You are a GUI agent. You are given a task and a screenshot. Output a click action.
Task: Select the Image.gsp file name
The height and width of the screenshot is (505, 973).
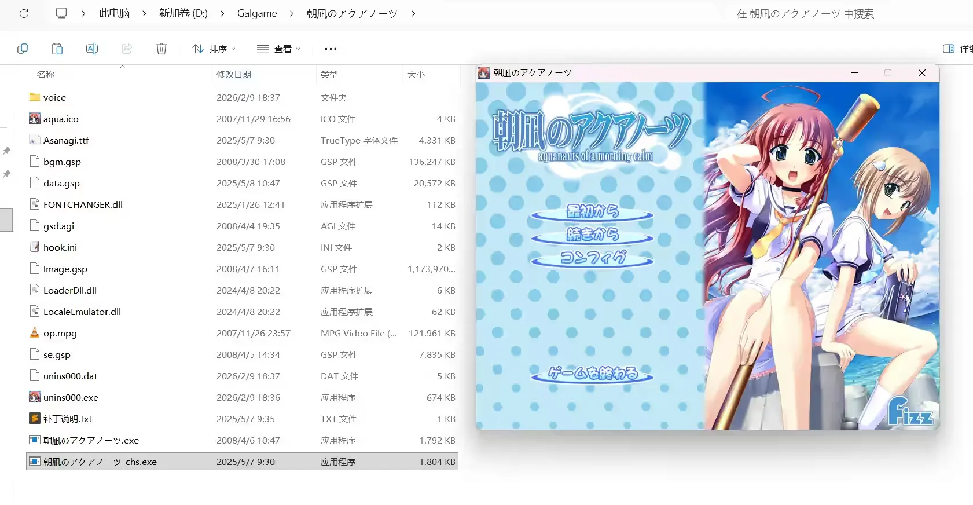click(x=65, y=269)
